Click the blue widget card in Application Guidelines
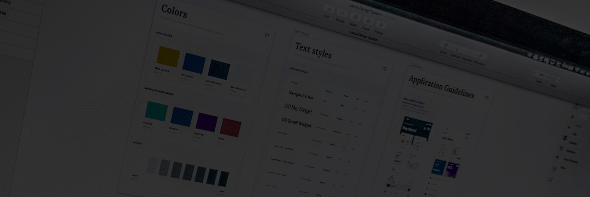Image resolution: width=590 pixels, height=197 pixels. point(438,167)
